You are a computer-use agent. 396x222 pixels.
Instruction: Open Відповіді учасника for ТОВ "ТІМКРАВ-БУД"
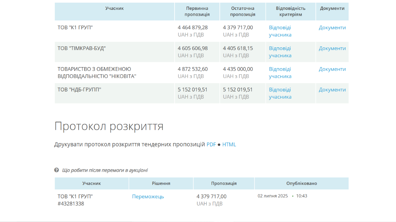point(280,52)
